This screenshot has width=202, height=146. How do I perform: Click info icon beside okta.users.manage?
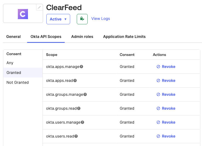tap(82, 122)
